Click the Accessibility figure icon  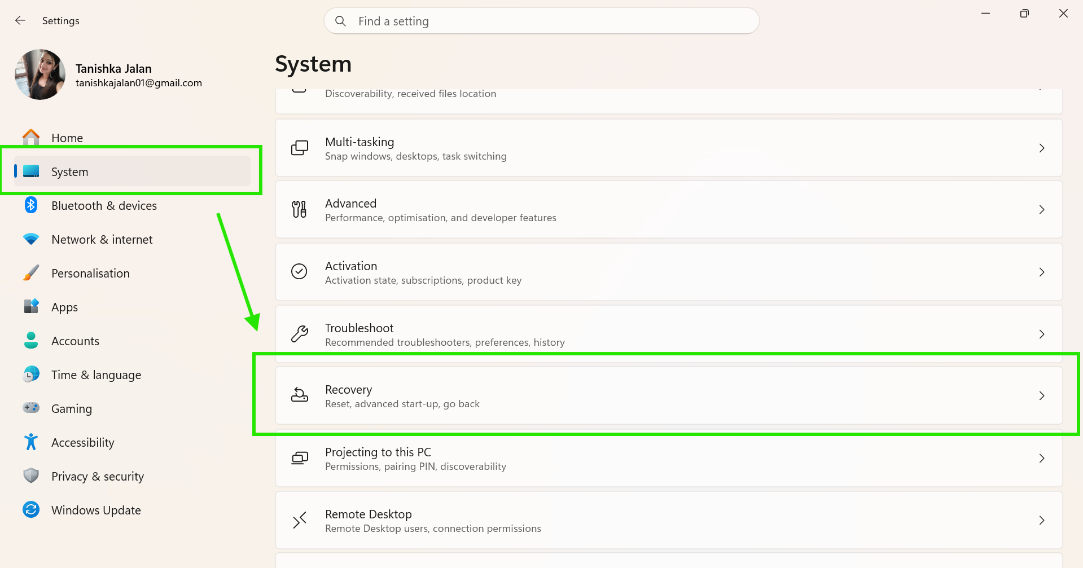[x=31, y=442]
